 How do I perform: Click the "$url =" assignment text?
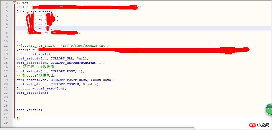click(23, 7)
